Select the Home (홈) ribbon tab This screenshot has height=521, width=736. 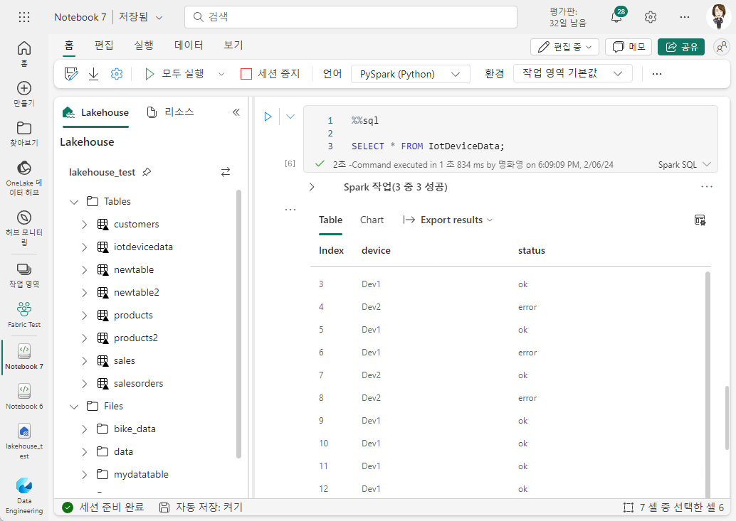coord(69,45)
